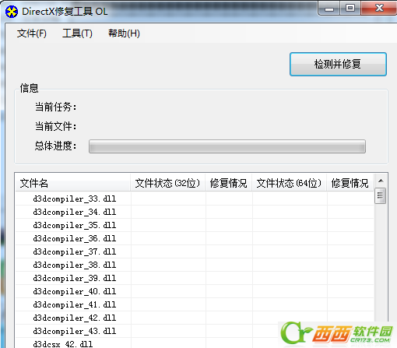397x348 pixels.
Task: Click the file list scrollbar thumb
Action: click(x=381, y=195)
